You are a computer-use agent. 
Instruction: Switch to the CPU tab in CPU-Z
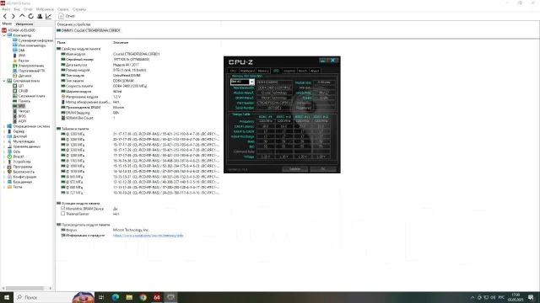(233, 71)
